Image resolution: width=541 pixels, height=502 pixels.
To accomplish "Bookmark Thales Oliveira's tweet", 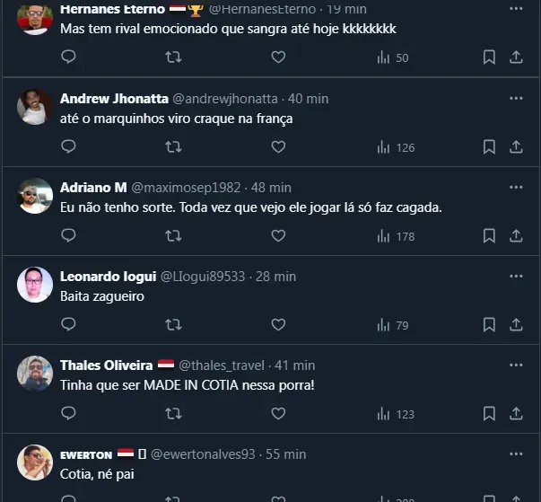I will pos(489,413).
